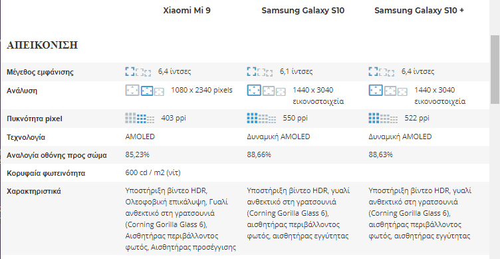This screenshot has width=500, height=259.
Task: Click the Μέγεθος εμφάνισης row label
Action: pos(40,72)
